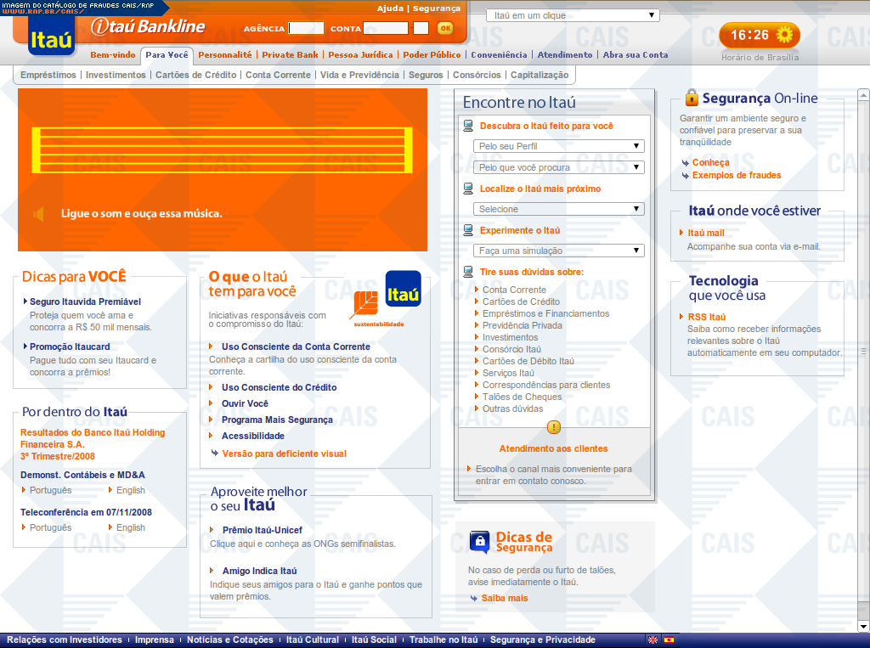Click the speaker icon in the orange banner
The width and height of the screenshot is (870, 648).
point(39,214)
